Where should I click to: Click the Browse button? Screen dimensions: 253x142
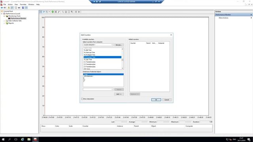tap(119, 45)
